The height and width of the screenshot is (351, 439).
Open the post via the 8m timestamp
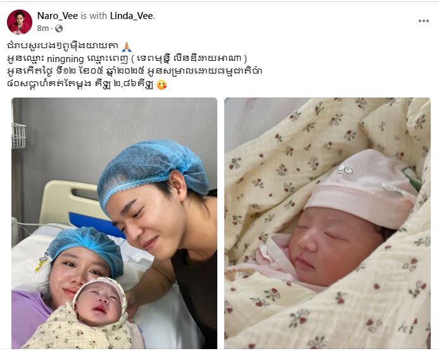(x=43, y=29)
